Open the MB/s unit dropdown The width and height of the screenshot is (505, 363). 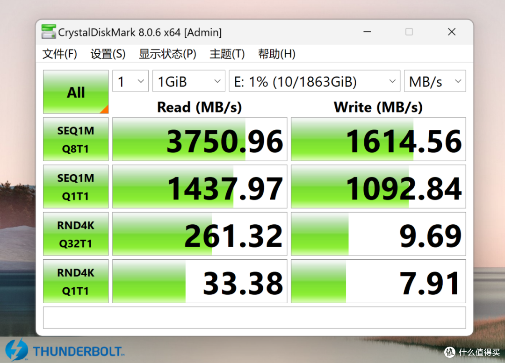coord(435,81)
